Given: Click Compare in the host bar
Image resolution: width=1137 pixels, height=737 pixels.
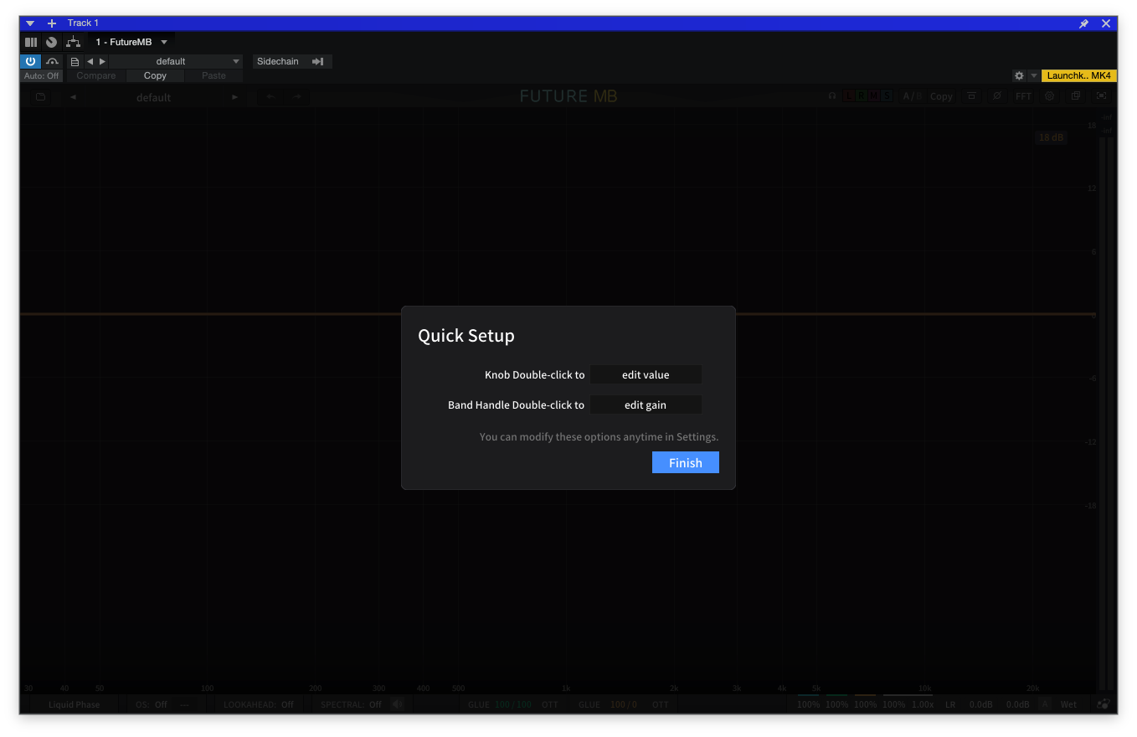Looking at the screenshot, I should (x=96, y=75).
